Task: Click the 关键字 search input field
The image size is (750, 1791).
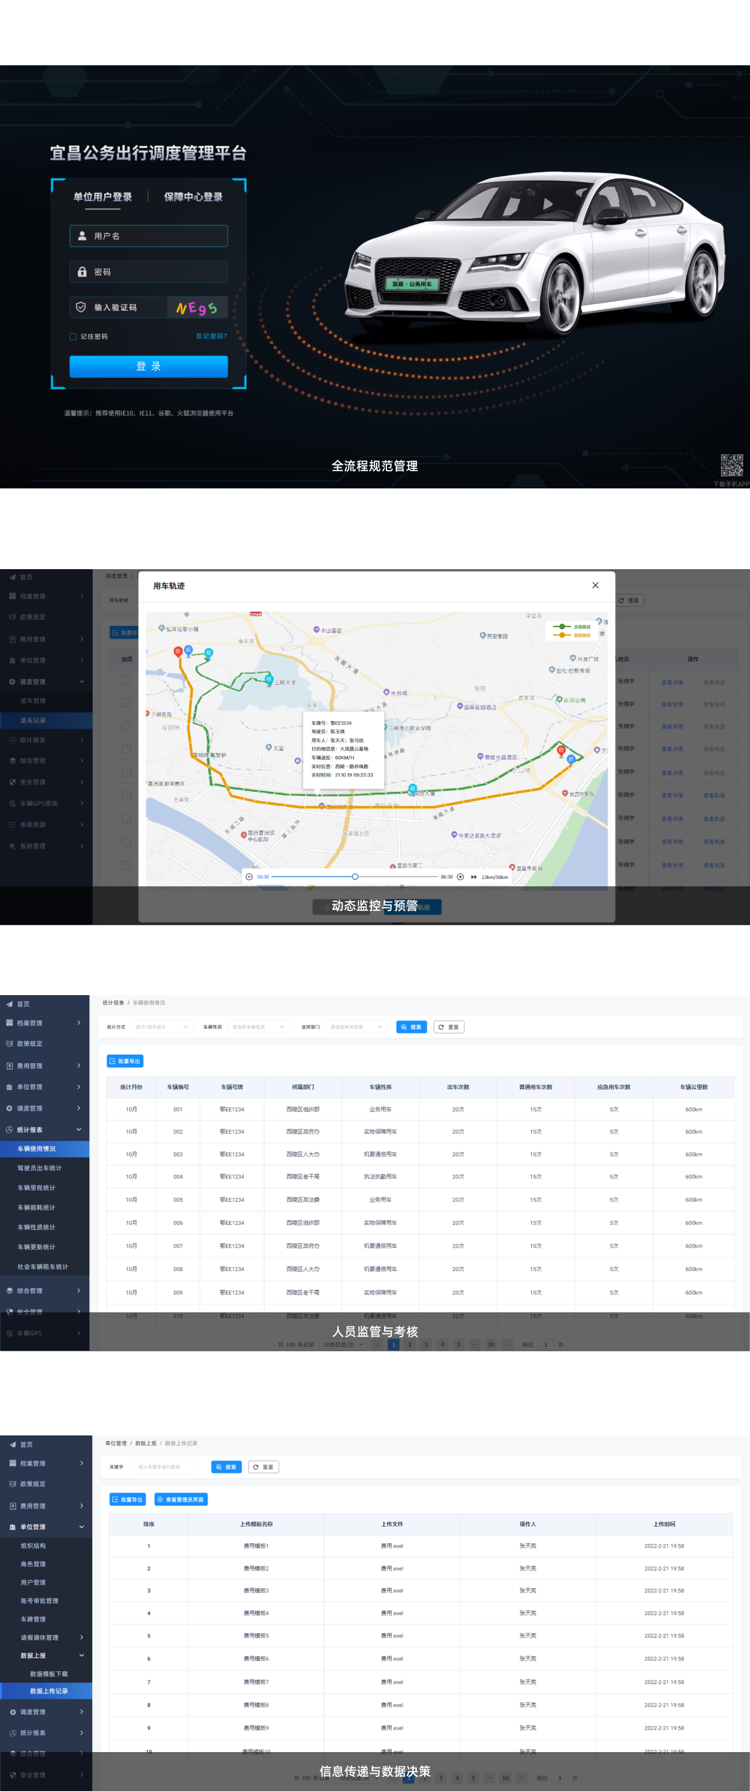Action: tap(165, 1467)
